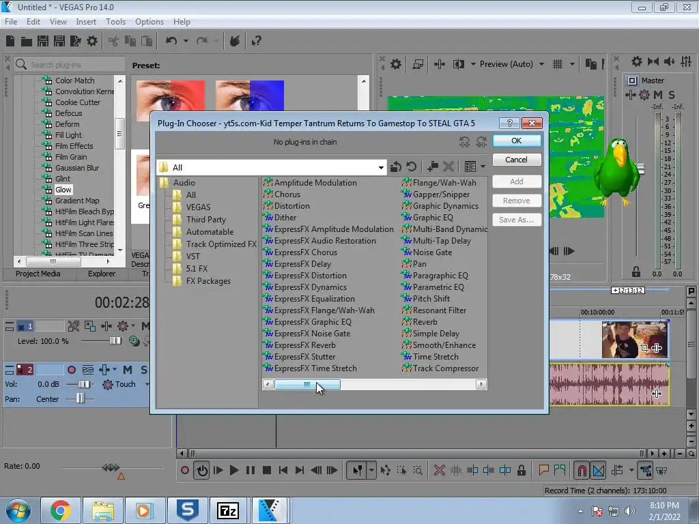Click the up-one-level folder icon in Plug-In Chooser
The height and width of the screenshot is (524, 699).
[395, 167]
